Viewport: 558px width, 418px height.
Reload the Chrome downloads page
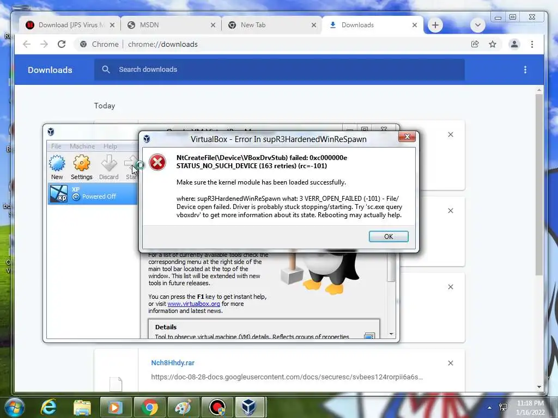coord(62,44)
